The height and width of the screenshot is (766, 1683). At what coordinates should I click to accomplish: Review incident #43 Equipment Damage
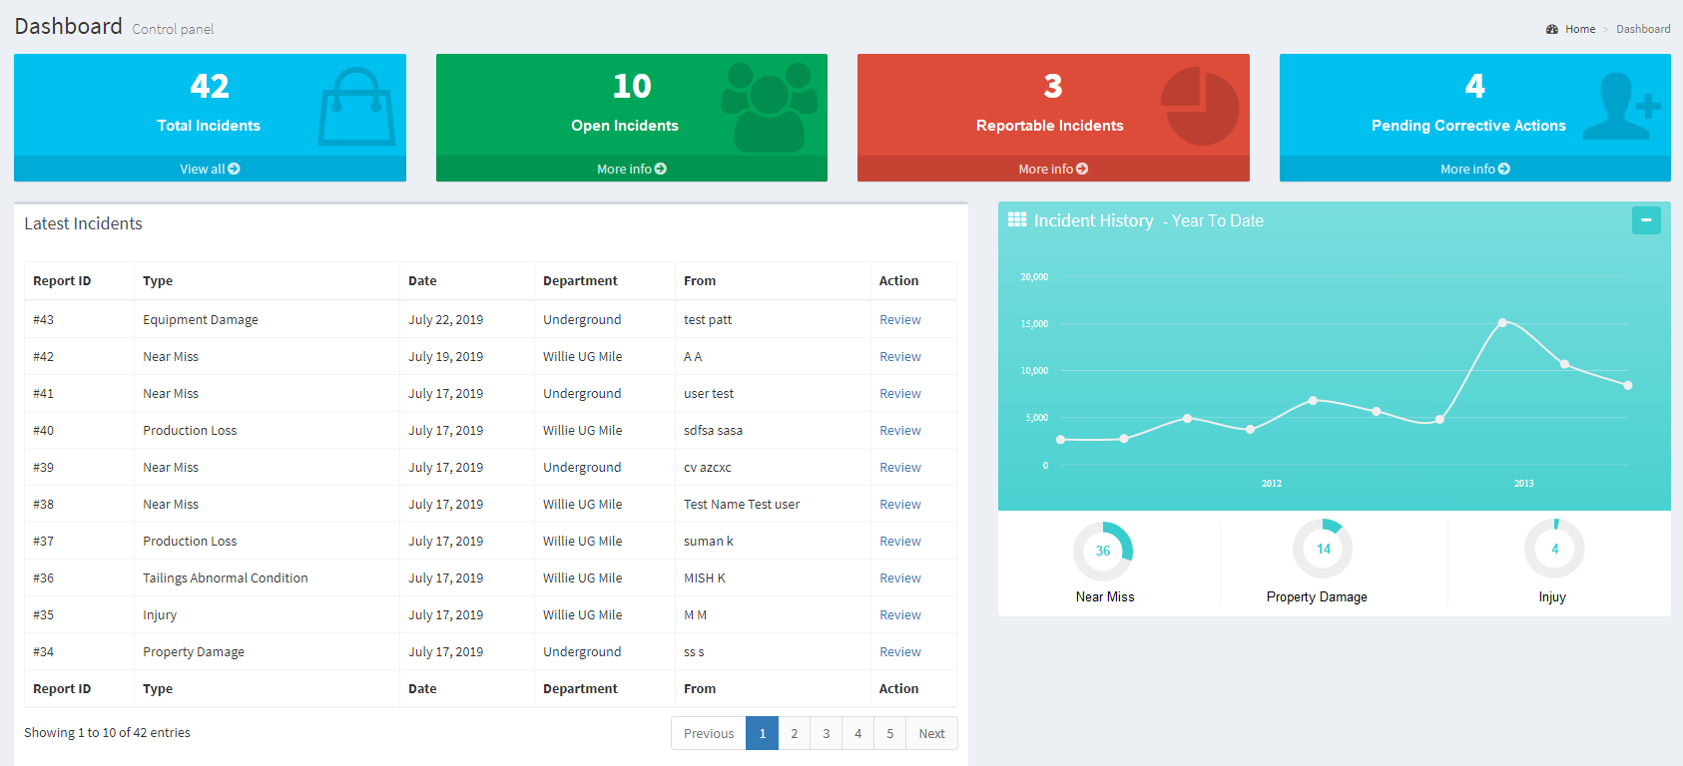coord(899,320)
